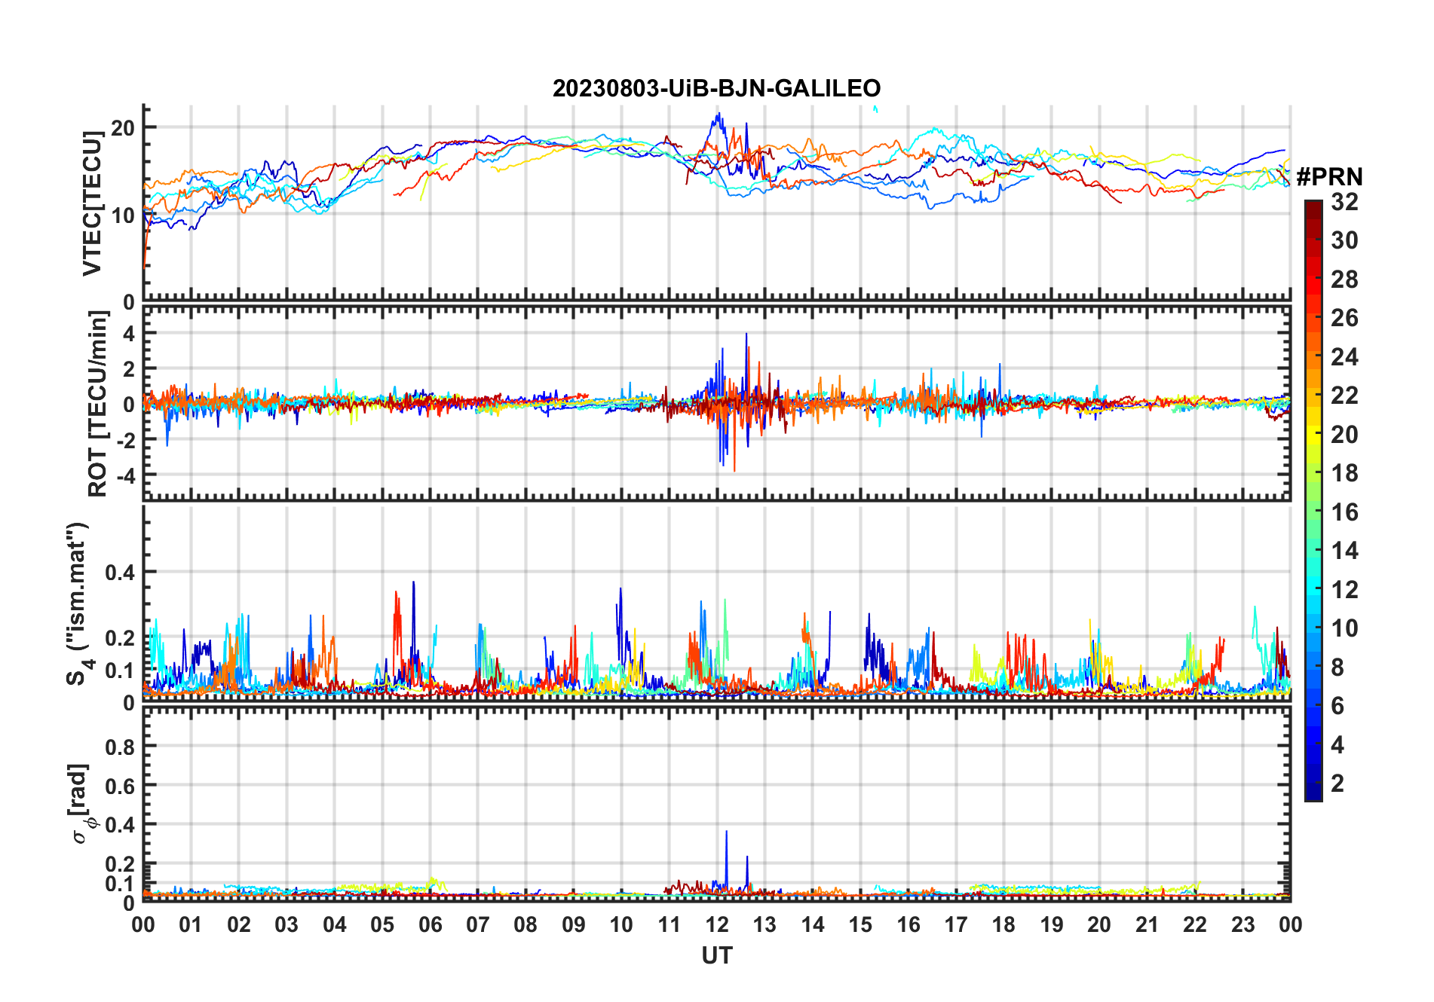Select the ROT [TECU/min] axis label

[x=97, y=404]
